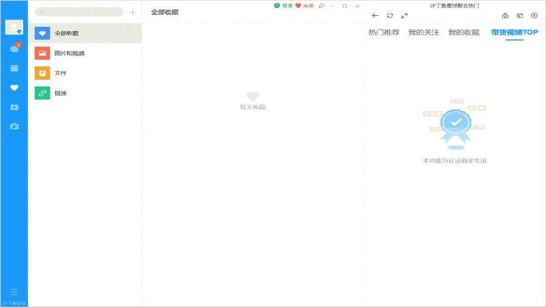Maximize the main window

[345, 6]
